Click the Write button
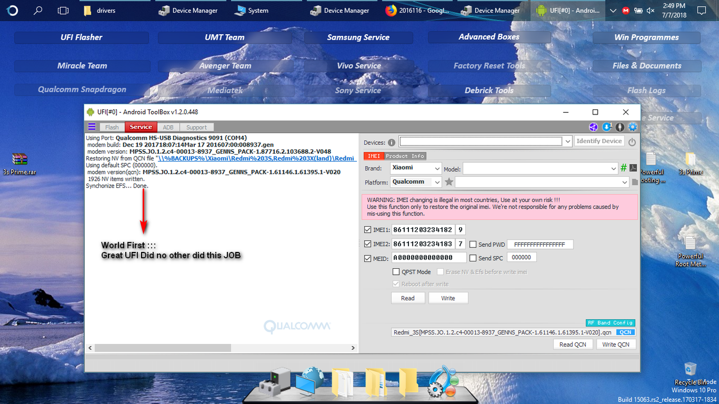The width and height of the screenshot is (719, 404). pyautogui.click(x=448, y=298)
